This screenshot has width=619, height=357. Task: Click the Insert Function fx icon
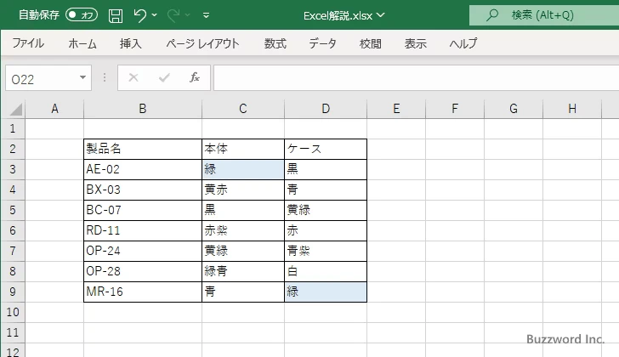click(x=194, y=77)
